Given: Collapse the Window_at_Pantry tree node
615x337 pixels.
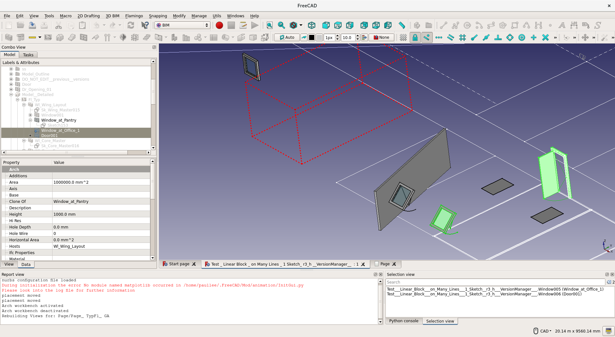Looking at the screenshot, I should click(x=30, y=120).
